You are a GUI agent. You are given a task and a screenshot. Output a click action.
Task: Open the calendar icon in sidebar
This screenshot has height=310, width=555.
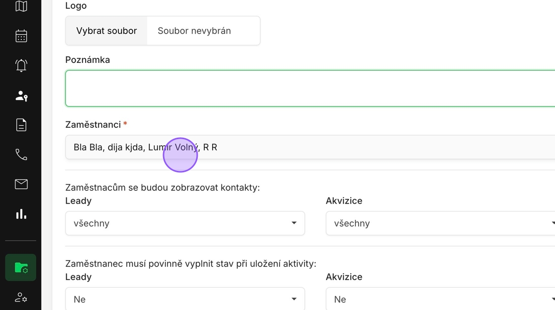pos(21,36)
